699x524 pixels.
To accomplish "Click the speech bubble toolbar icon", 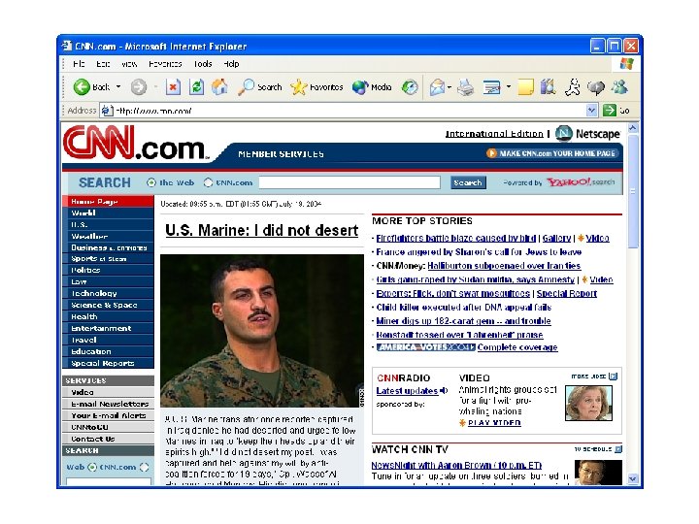I will tap(596, 87).
